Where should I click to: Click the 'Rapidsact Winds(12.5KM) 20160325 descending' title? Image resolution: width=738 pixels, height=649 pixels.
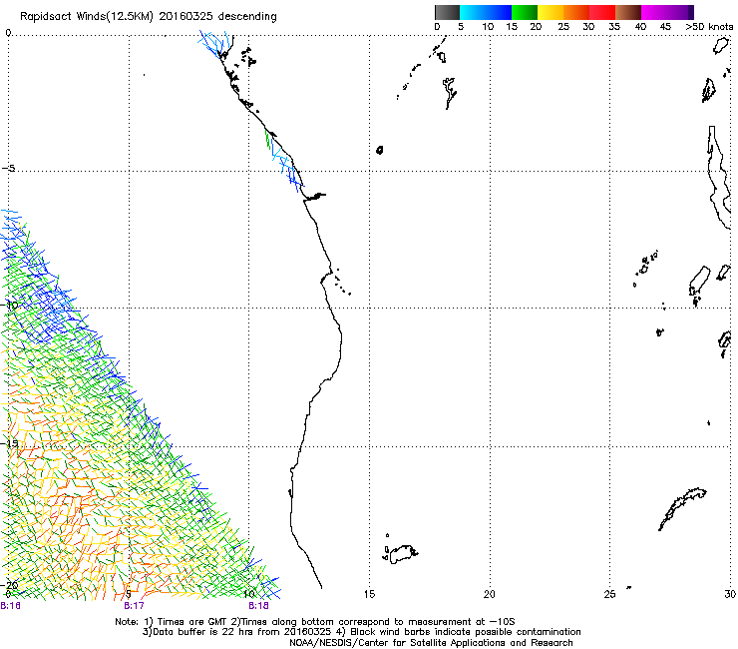[x=149, y=17]
